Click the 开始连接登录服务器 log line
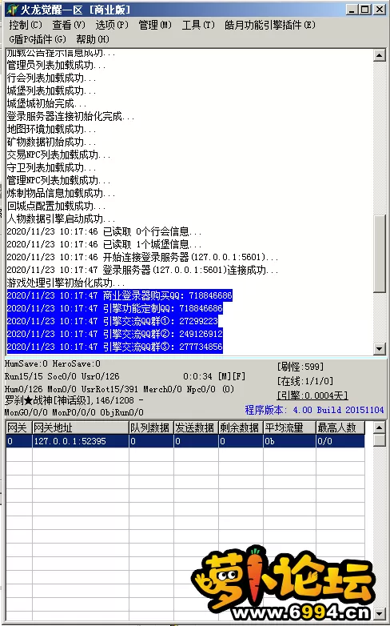Viewport: 390px width, 626px height. coord(142,257)
